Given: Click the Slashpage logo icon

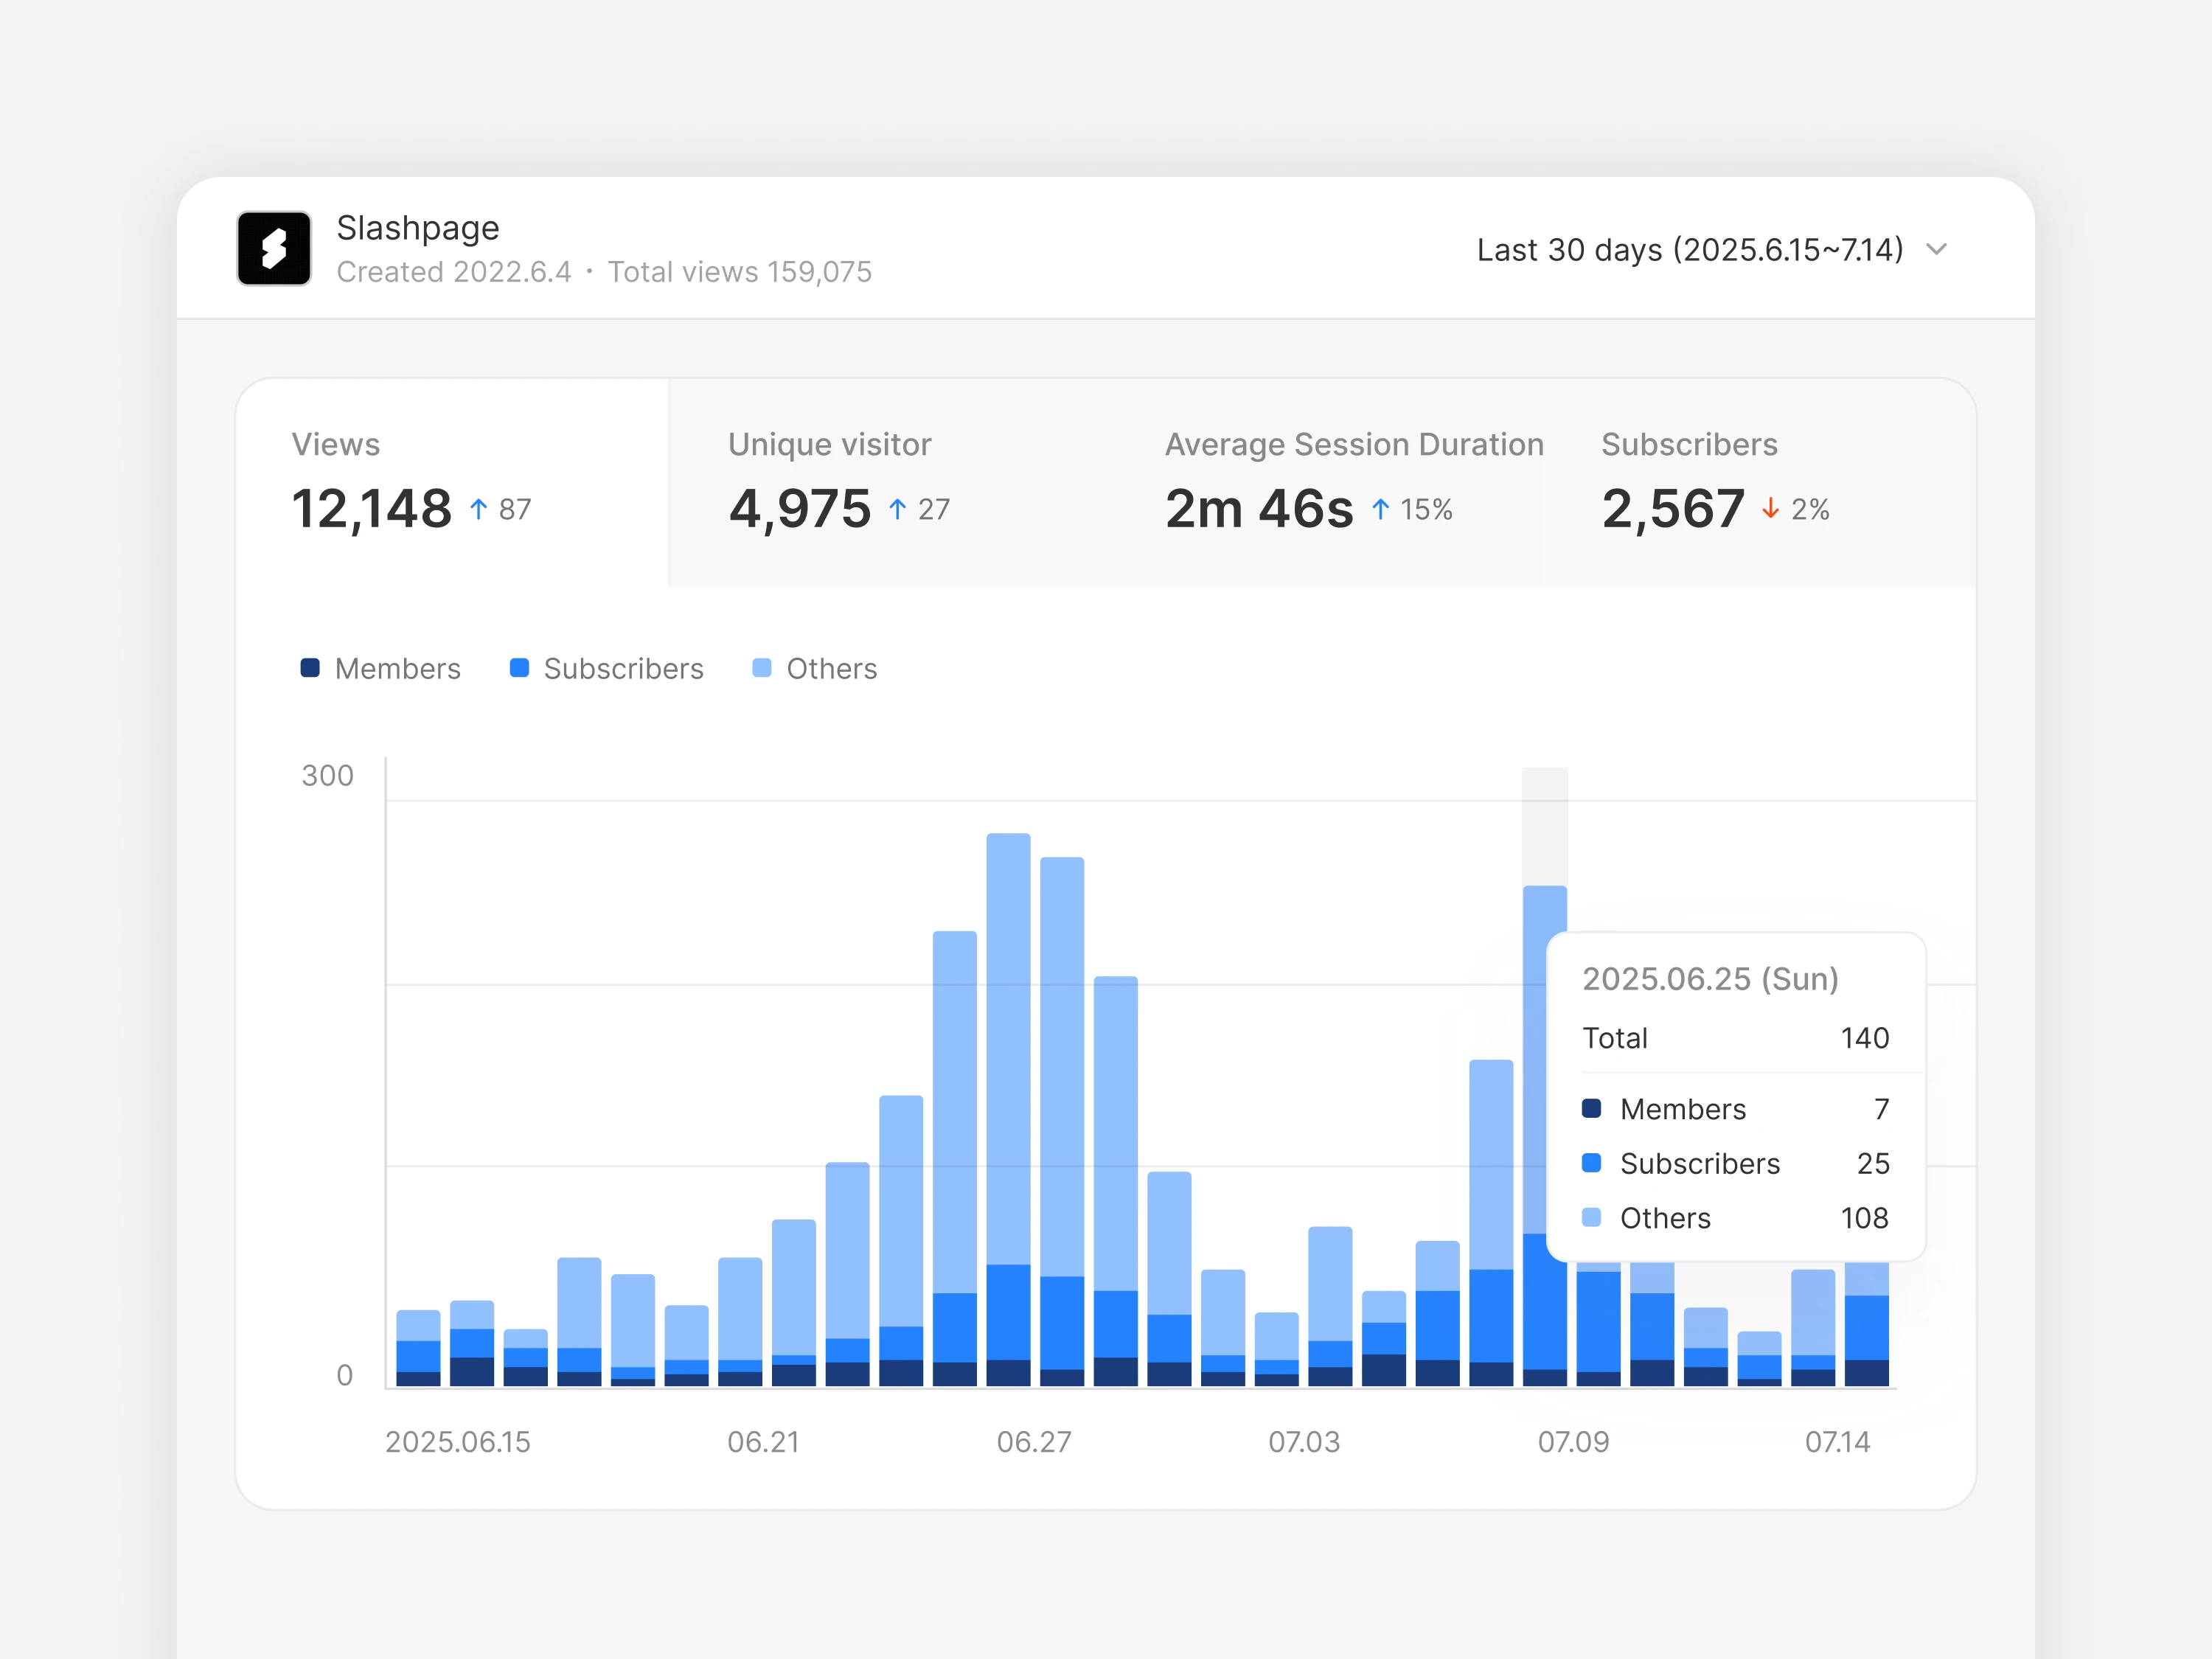Looking at the screenshot, I should [x=273, y=248].
